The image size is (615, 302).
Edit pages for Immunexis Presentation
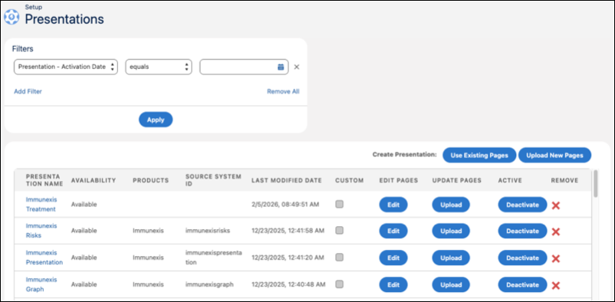click(393, 258)
